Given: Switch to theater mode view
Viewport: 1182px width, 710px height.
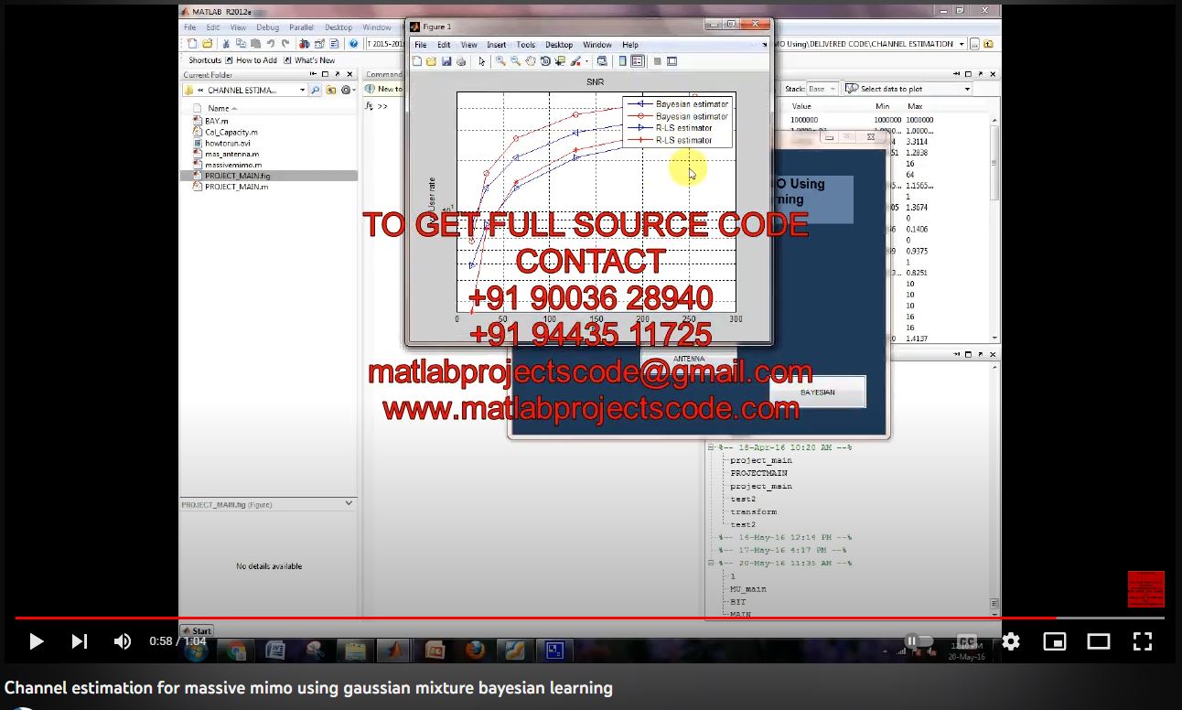Looking at the screenshot, I should (x=1099, y=641).
